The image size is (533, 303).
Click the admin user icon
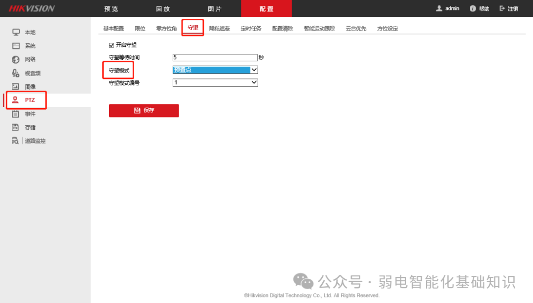[x=439, y=8]
